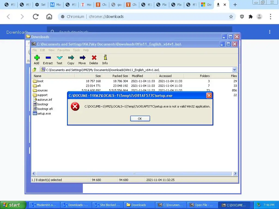Expand the 7-Zip address path dropdown
The image size is (279, 209).
[234, 70]
